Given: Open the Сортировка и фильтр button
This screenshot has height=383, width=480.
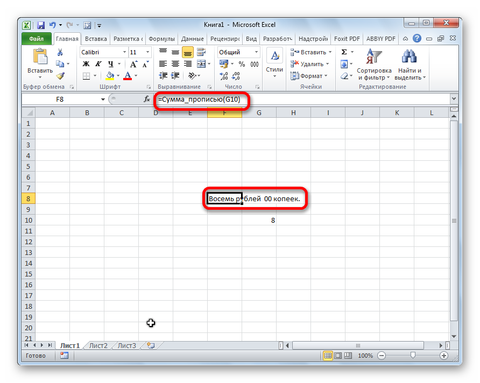Looking at the screenshot, I should [373, 65].
